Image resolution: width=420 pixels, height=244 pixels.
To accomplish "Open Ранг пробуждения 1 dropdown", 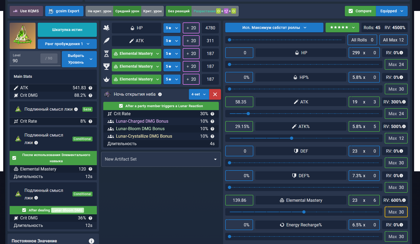I will pyautogui.click(x=67, y=44).
